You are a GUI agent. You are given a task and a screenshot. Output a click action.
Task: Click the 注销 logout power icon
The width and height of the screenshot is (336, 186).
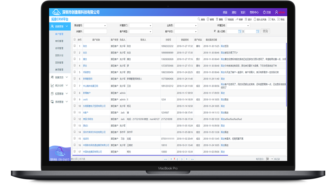point(264,12)
